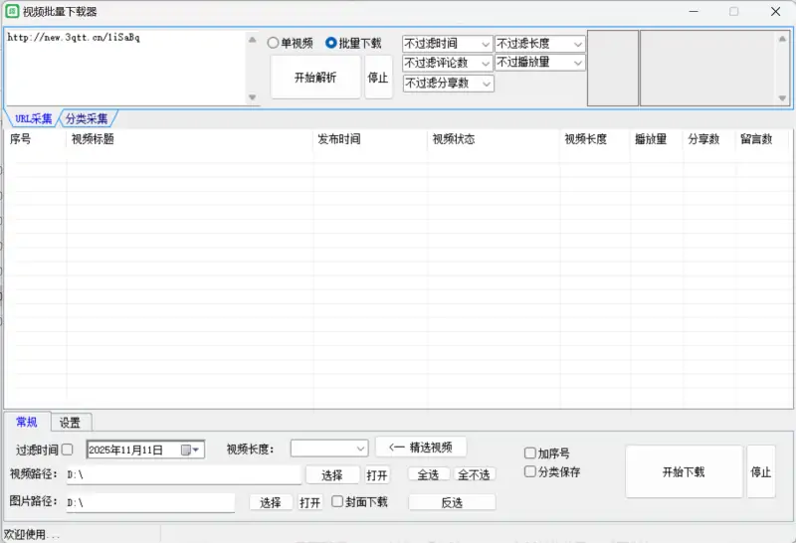Click the 视频长度 column header
This screenshot has width=796, height=543.
pyautogui.click(x=595, y=139)
